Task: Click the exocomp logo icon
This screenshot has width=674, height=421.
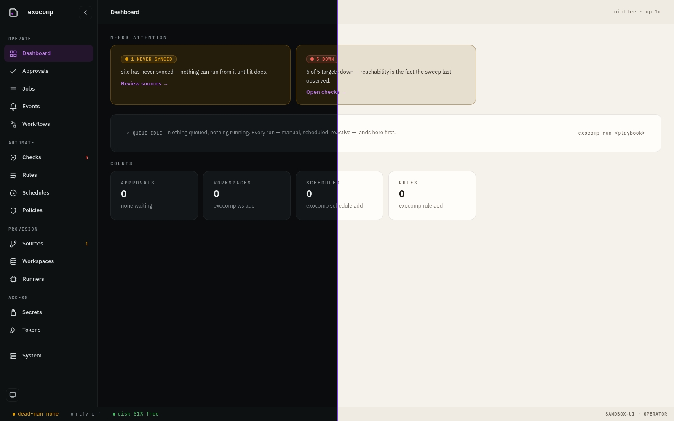Action: pyautogui.click(x=13, y=13)
